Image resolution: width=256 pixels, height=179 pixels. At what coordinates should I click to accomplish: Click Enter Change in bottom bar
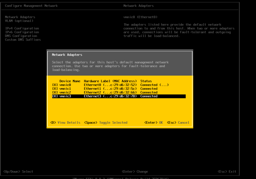tap(135, 171)
